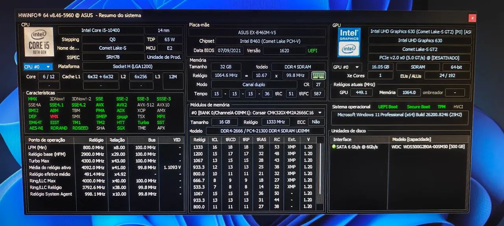Click the BIOS date 07/09/2021

(230, 51)
